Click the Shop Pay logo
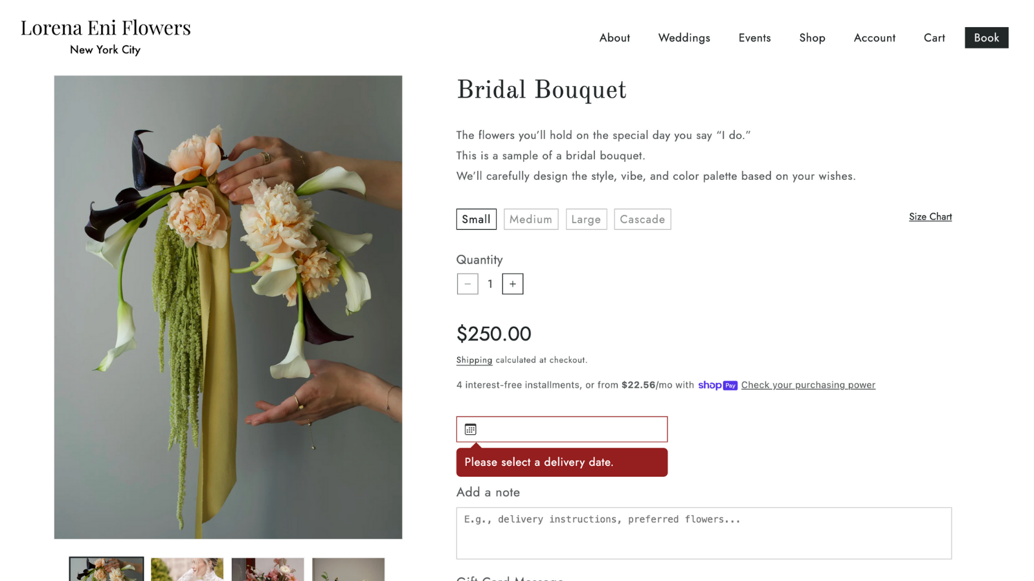The width and height of the screenshot is (1034, 581). 717,385
